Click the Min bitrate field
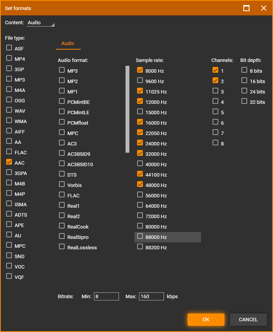 tap(106, 297)
